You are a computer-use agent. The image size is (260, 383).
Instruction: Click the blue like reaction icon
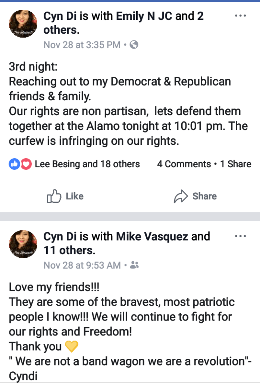[14, 164]
